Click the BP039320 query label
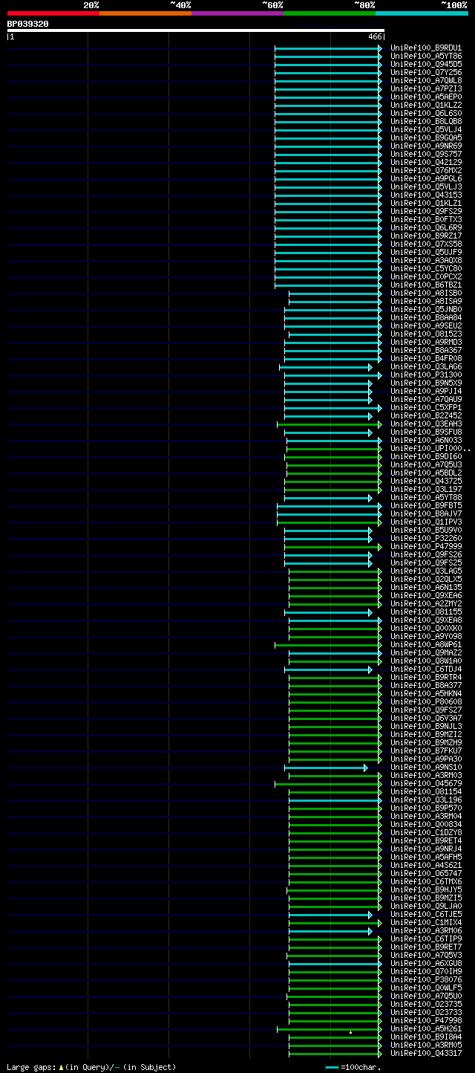Screen dimensions: 475x1073 pos(27,24)
